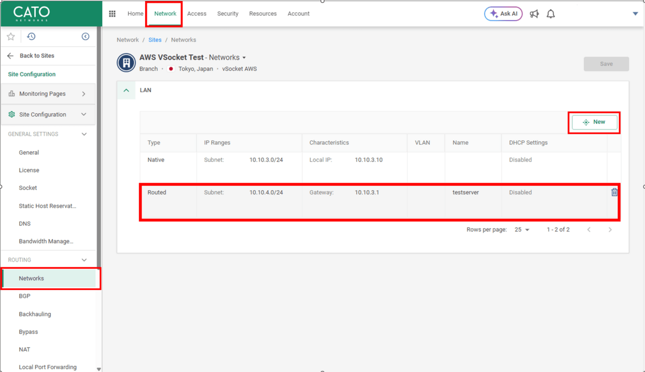Open the announcements megaphone icon
645x372 pixels.
pyautogui.click(x=534, y=14)
